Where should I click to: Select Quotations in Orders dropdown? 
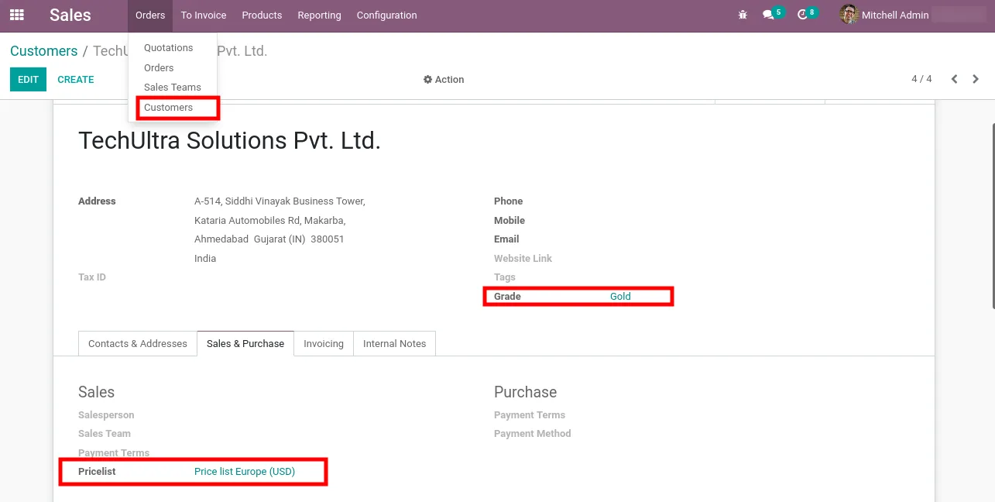(x=168, y=48)
